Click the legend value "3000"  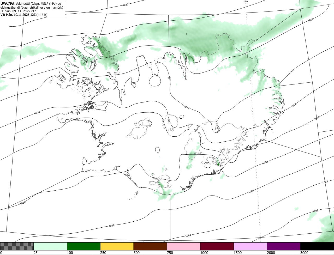tap(304, 253)
